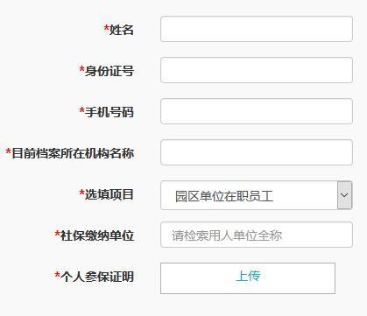The image size is (367, 316).
Task: Click the selected value 园区单位在职员工
Action: point(224,196)
